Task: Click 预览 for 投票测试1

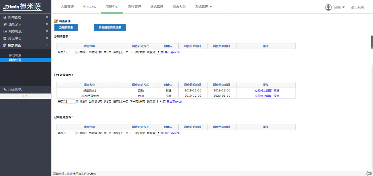Action: [x=276, y=91]
